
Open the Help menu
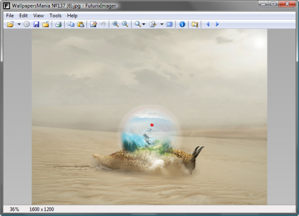[72, 16]
